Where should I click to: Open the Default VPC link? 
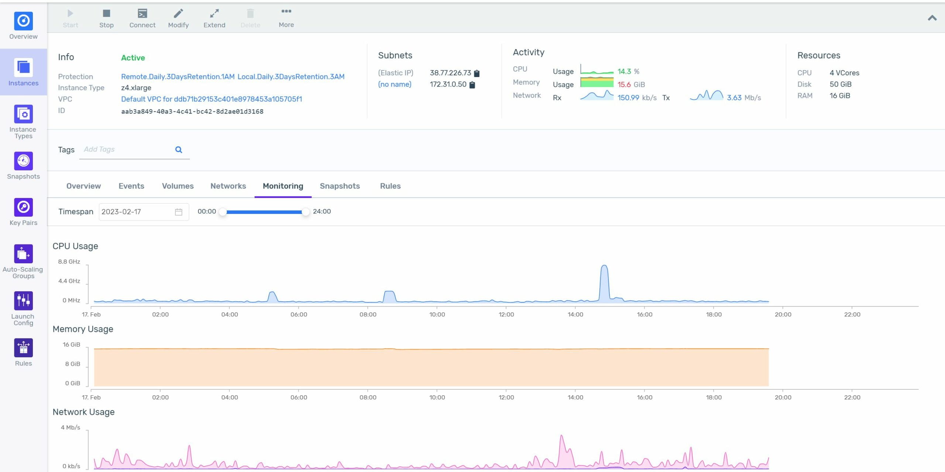(212, 99)
